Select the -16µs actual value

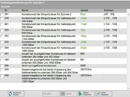click(x=83, y=36)
